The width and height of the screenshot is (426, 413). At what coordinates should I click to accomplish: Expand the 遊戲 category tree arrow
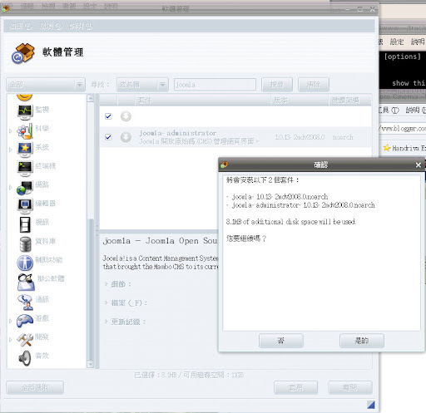tap(11, 321)
